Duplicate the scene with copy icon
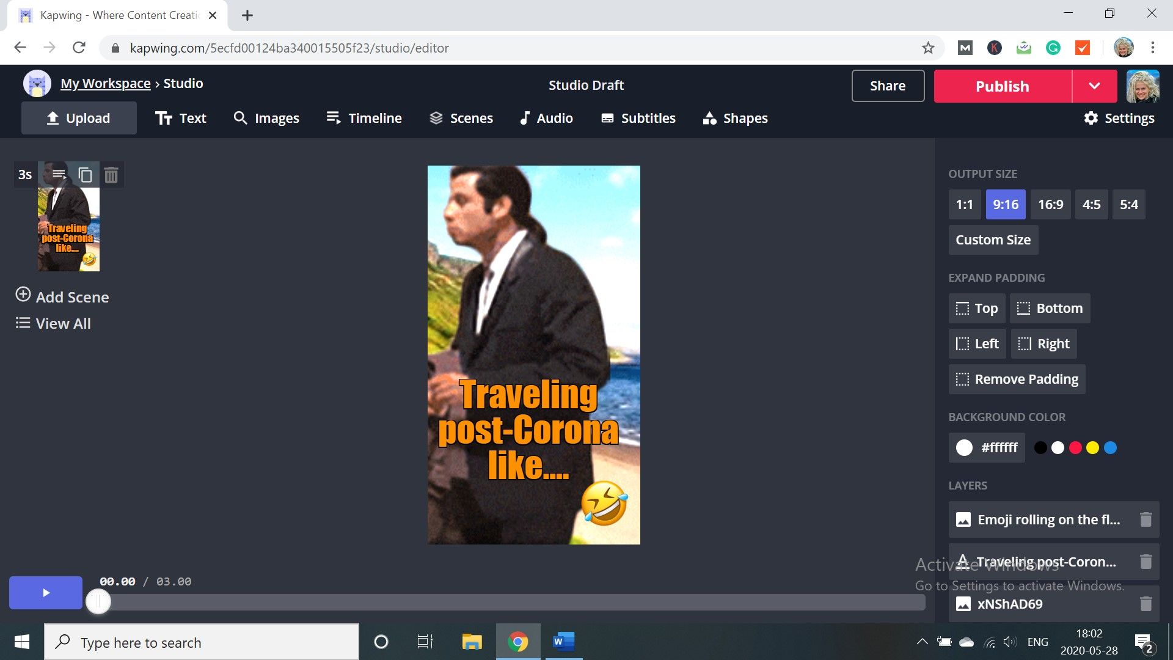Image resolution: width=1173 pixels, height=660 pixels. [85, 175]
